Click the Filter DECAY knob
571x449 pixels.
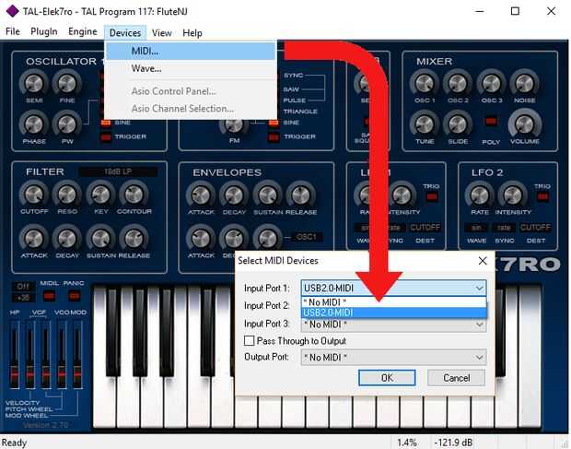click(67, 239)
